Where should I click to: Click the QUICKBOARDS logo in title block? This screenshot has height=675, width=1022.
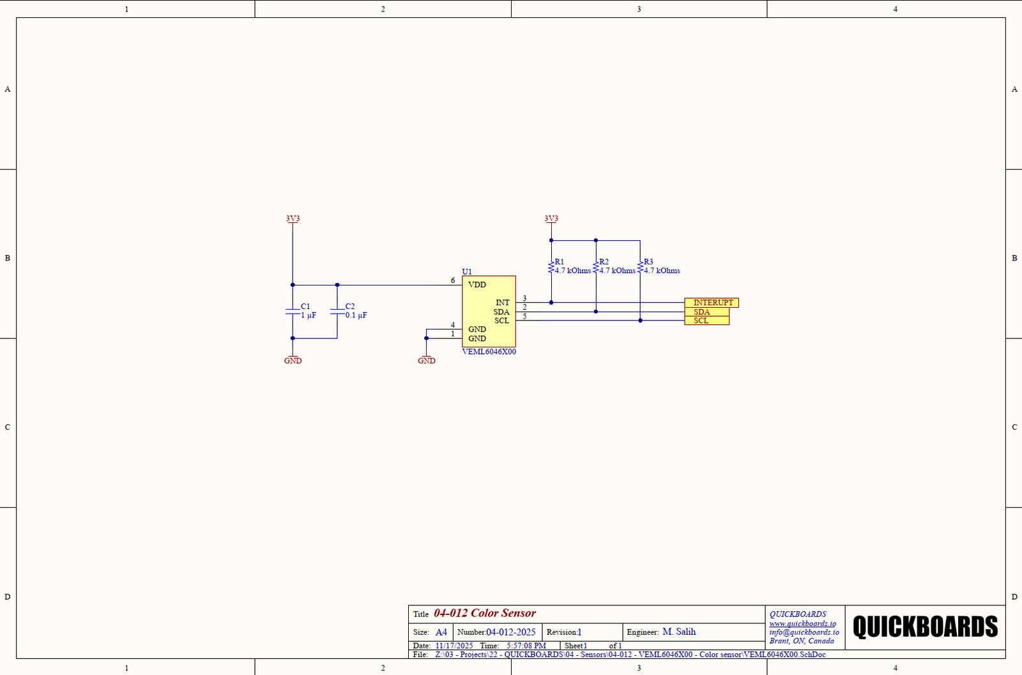925,627
